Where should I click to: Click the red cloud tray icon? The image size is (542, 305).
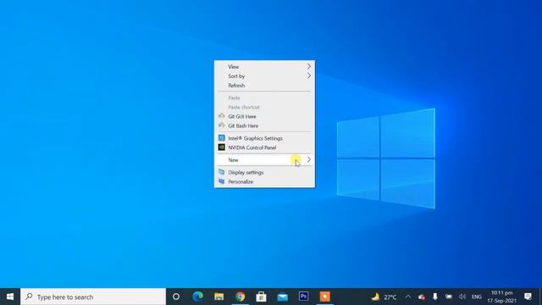[422, 297]
